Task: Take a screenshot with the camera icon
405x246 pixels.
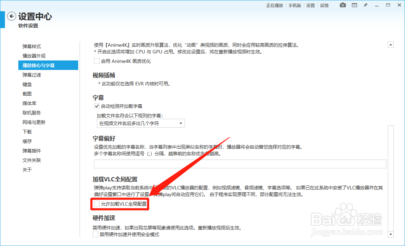Action: click(343, 5)
